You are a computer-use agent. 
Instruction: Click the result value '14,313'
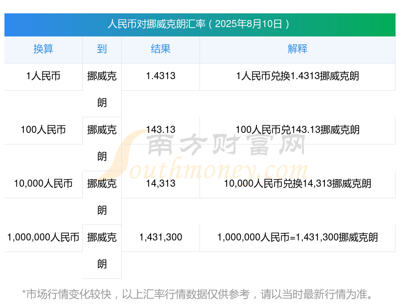click(160, 184)
